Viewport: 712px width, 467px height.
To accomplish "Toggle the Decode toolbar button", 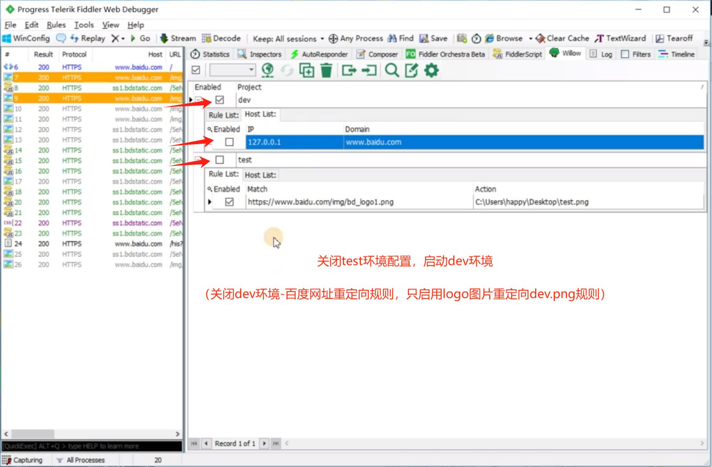I will [221, 39].
